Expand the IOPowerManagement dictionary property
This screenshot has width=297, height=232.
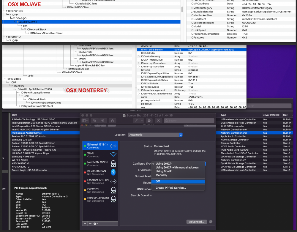[139, 90]
